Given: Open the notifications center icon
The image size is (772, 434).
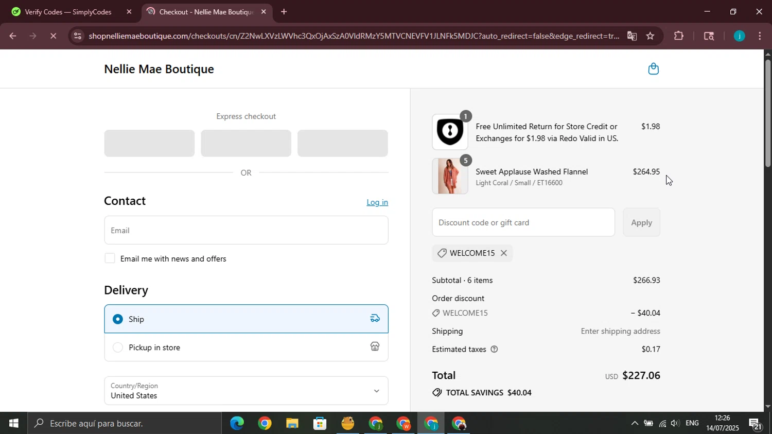Looking at the screenshot, I should pyautogui.click(x=756, y=424).
